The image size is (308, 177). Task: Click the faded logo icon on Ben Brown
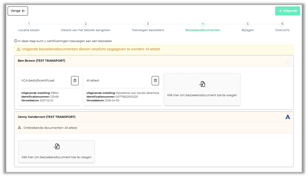(288, 61)
